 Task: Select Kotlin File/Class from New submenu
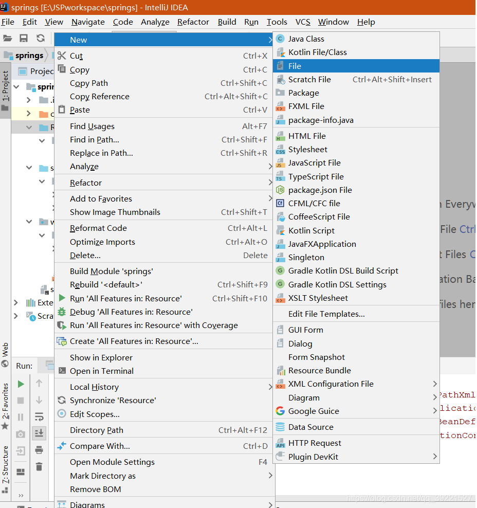click(356, 52)
